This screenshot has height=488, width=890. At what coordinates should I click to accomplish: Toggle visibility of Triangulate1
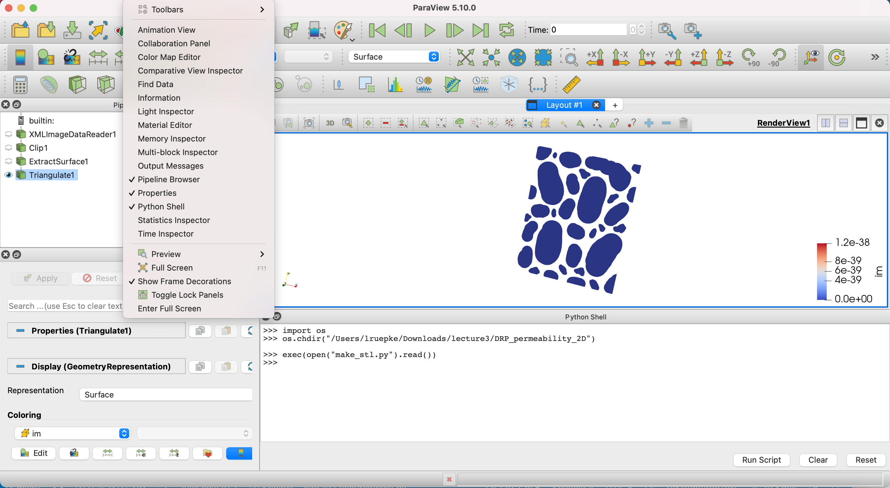(8, 175)
